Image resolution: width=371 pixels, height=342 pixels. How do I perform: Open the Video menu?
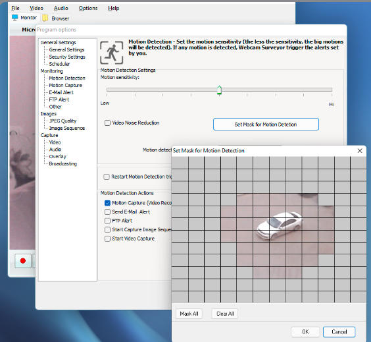[x=36, y=8]
